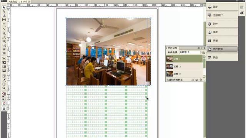Collapse the Object States panel with double arrows
The height and width of the screenshot is (138, 246).
tap(199, 48)
